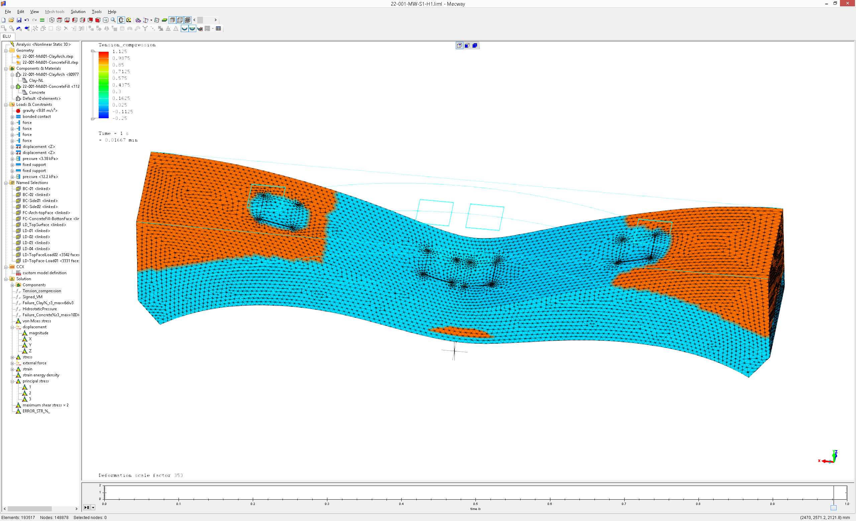Click the new element icon
The image size is (856, 521).
tap(43, 28)
